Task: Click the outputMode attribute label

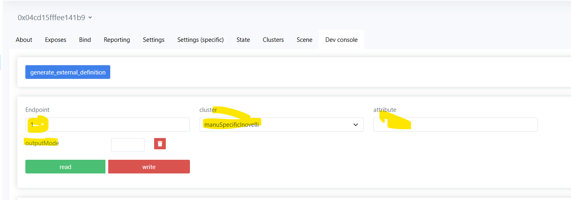Action: point(42,143)
